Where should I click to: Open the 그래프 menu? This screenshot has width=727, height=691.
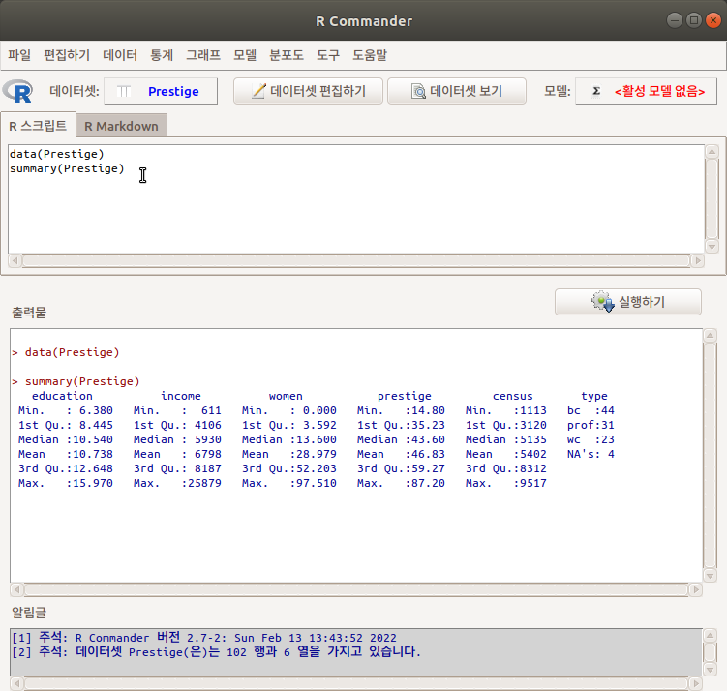tap(203, 55)
